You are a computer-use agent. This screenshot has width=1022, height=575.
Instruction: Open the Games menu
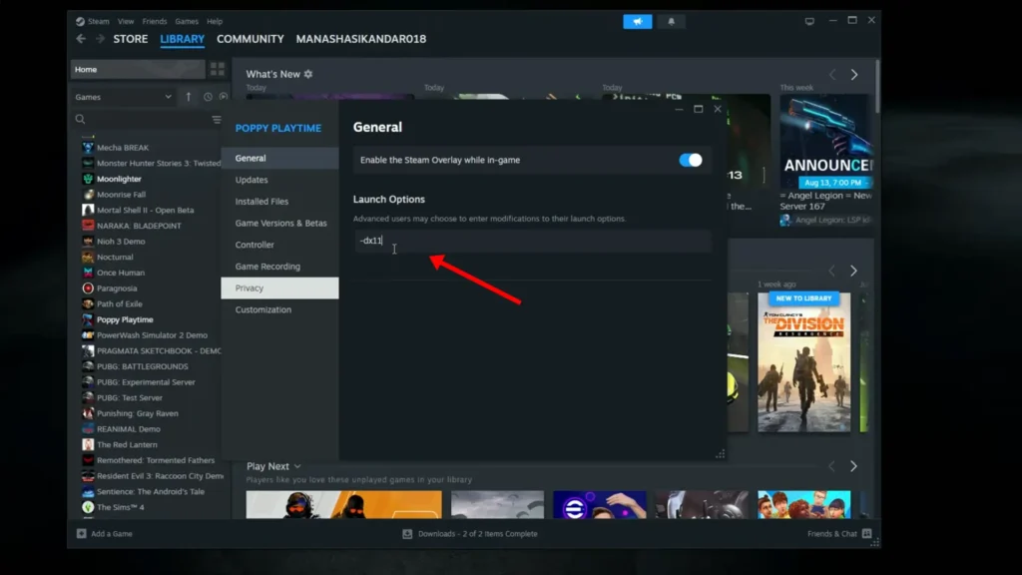[x=187, y=22]
